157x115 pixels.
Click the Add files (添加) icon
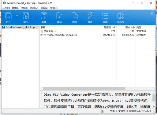[59, 16]
